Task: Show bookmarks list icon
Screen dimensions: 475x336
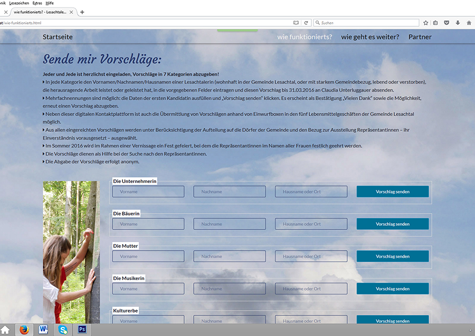Action: pos(435,23)
